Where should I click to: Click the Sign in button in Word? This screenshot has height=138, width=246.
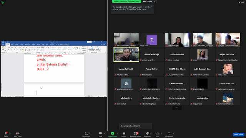pyautogui.click(x=90, y=42)
